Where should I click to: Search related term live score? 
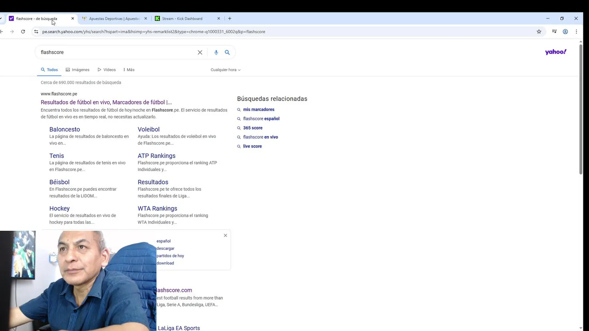(252, 146)
